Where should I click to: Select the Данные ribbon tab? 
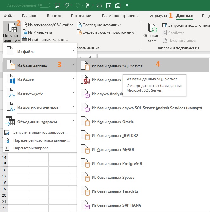coord(184,16)
